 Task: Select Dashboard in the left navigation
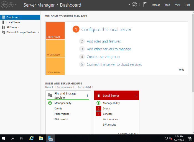coord(20,17)
